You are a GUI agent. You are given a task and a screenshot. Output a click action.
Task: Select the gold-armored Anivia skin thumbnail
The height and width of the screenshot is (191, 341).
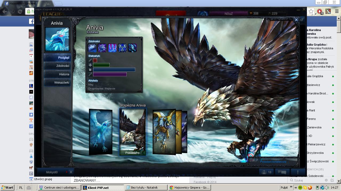tap(164, 132)
